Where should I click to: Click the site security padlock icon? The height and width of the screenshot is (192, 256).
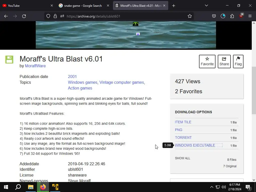coord(55,16)
